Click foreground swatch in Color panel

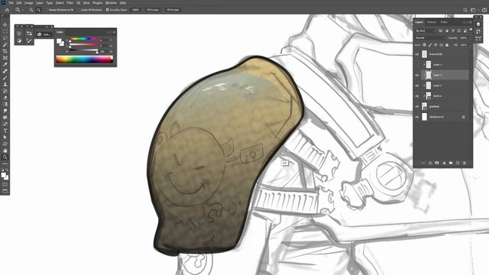pos(59,41)
